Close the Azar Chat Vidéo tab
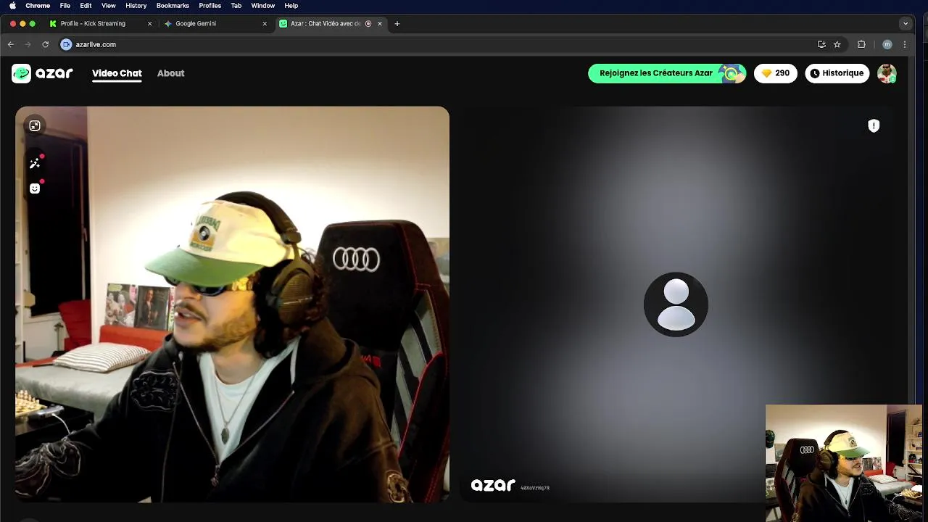928x522 pixels. [379, 24]
